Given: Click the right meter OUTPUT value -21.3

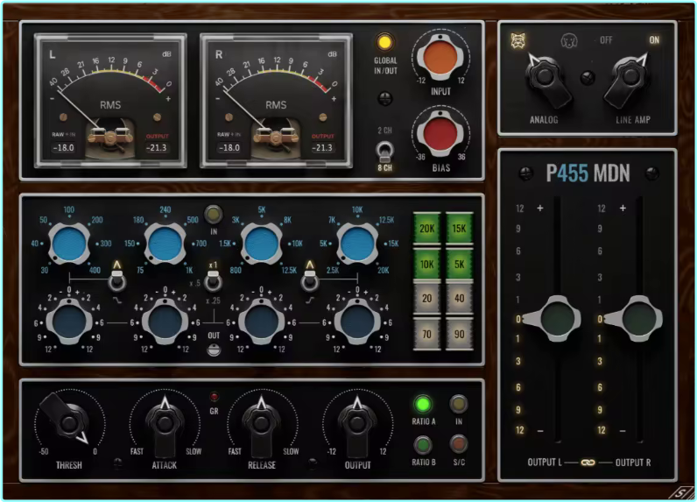Looking at the screenshot, I should (x=322, y=147).
